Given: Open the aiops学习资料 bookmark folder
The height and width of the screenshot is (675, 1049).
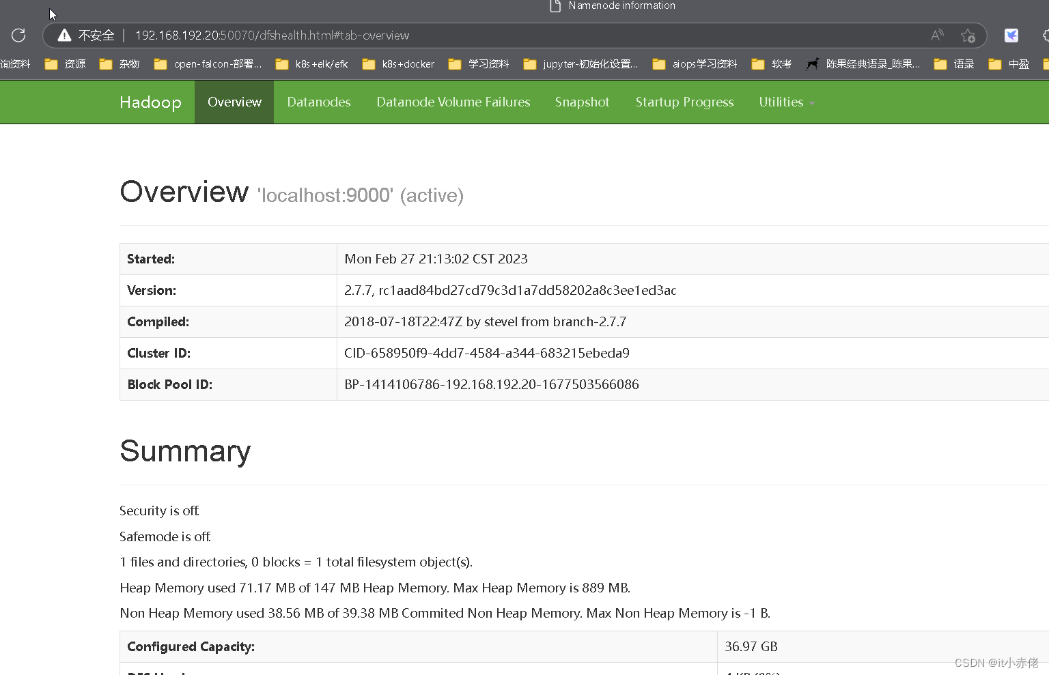Looking at the screenshot, I should (695, 64).
